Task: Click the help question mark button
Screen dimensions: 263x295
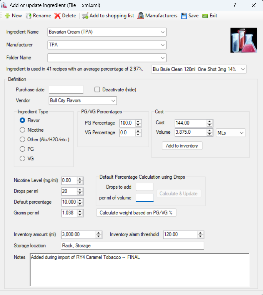Action: (x=235, y=5)
